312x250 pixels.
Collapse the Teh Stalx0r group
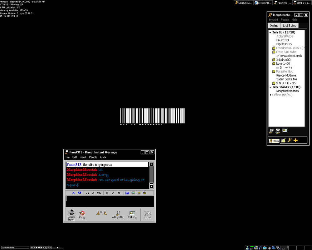coord(270,87)
